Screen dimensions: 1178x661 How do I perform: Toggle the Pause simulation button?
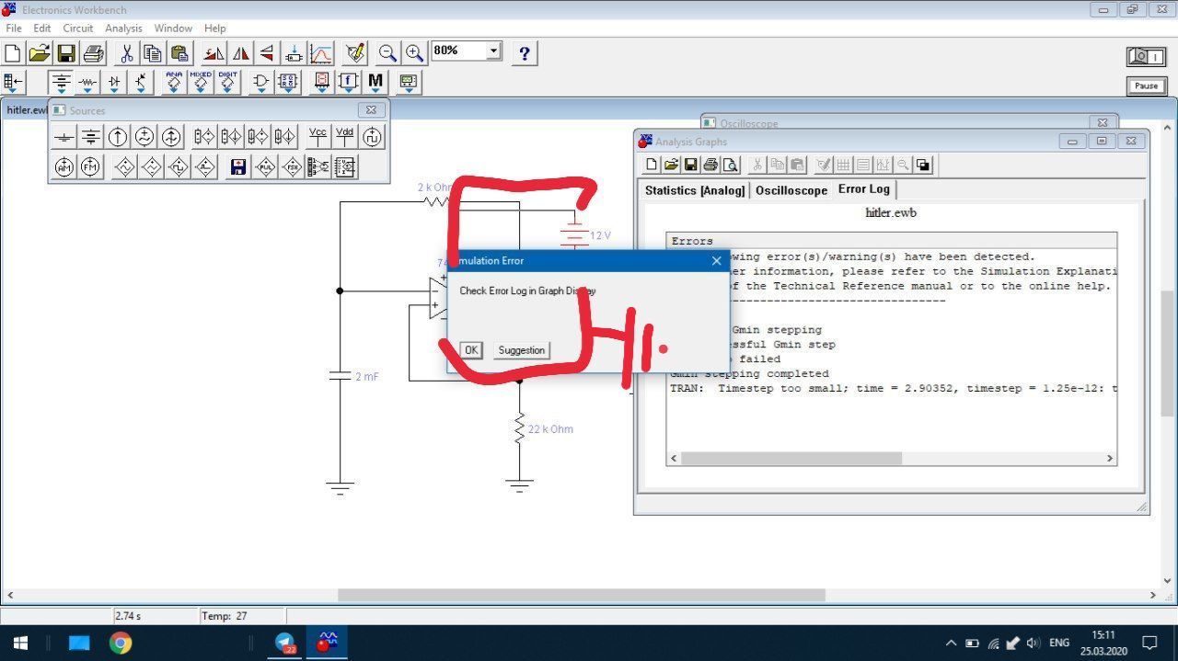click(x=1147, y=86)
